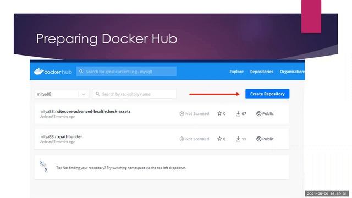Click 'Public' label in sitecore-advanced-healthcheck-assets row
Screen dimensions: 352x198
[268, 114]
